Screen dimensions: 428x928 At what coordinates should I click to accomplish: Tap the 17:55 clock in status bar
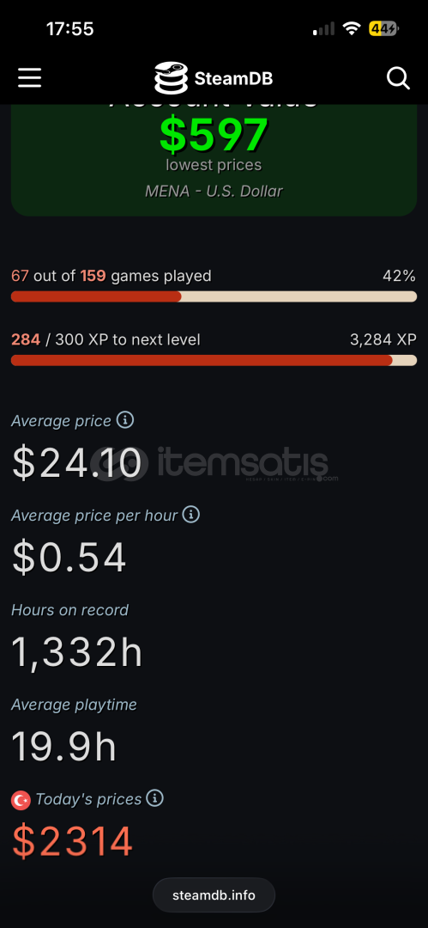click(x=70, y=28)
